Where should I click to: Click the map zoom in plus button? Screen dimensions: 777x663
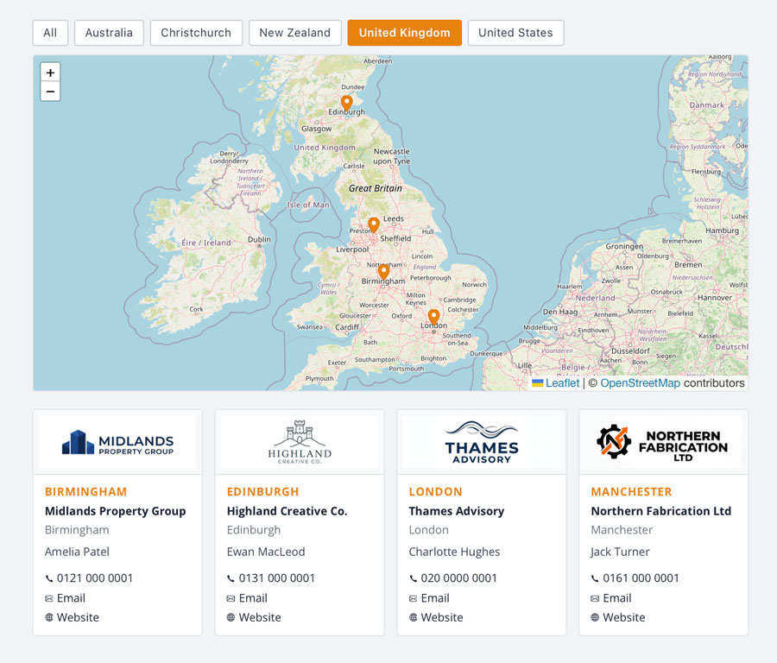50,73
